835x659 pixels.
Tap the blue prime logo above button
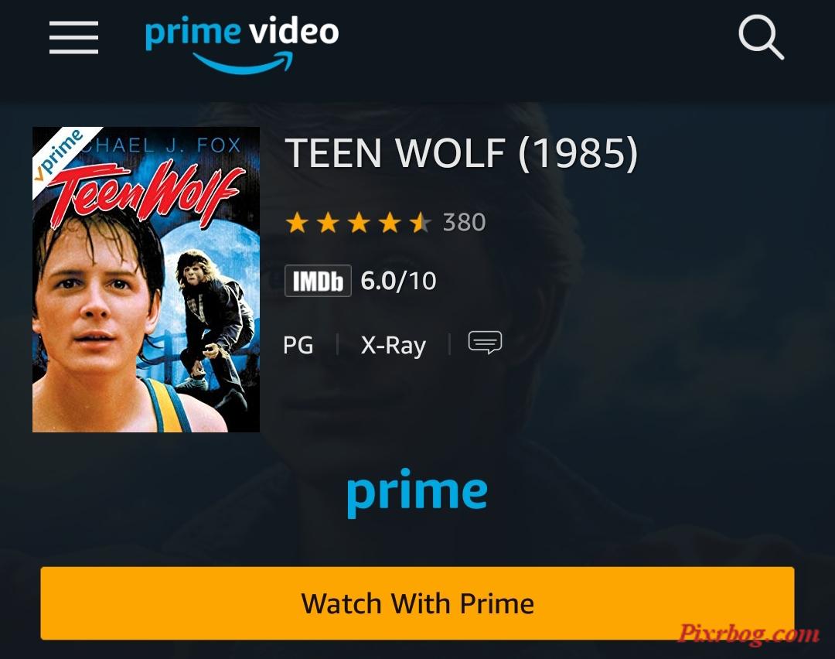(x=417, y=493)
